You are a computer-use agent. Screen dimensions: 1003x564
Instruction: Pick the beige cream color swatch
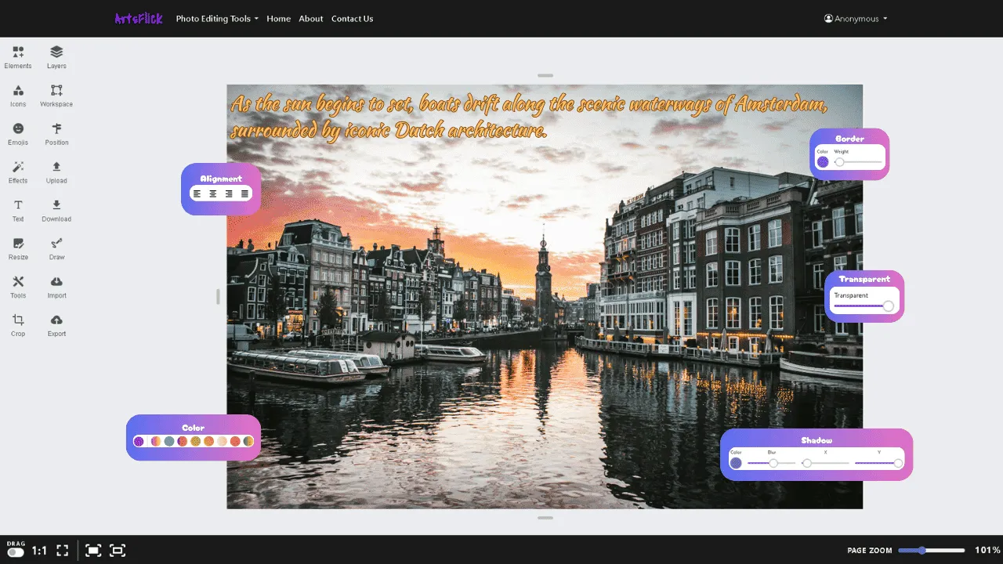pos(222,441)
